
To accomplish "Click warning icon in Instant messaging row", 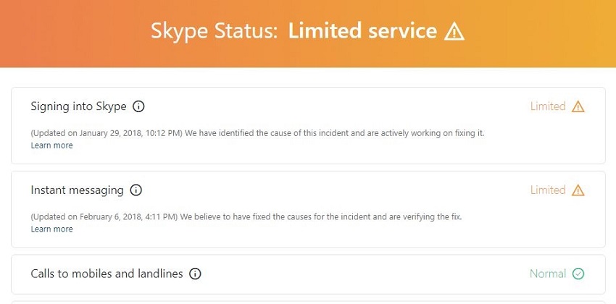I will tap(578, 190).
